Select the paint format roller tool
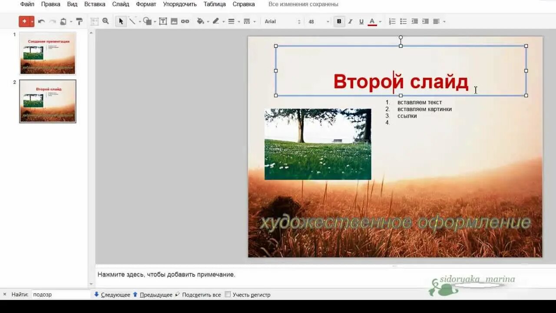556x313 pixels. pyautogui.click(x=79, y=21)
